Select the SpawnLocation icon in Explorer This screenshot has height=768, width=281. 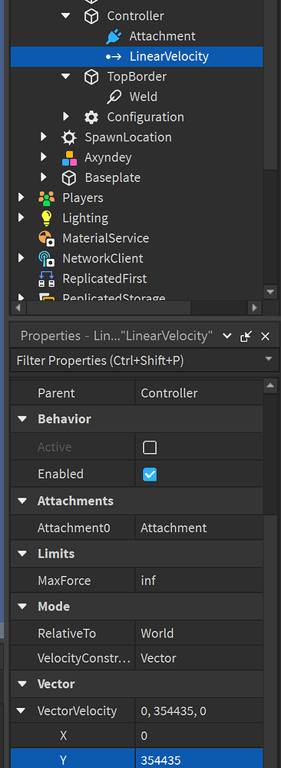[68, 137]
